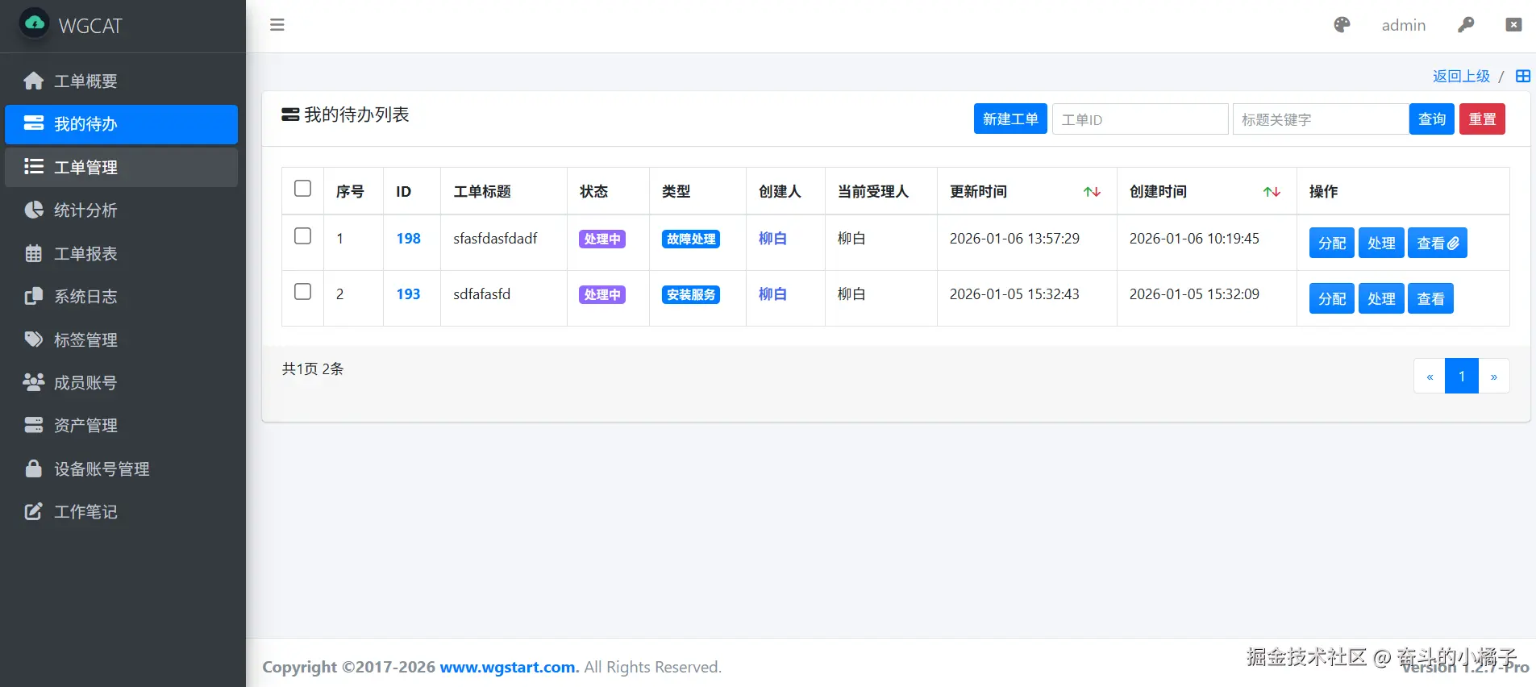This screenshot has height=687, width=1536.
Task: Click the logout icon beside key
Action: tap(1513, 25)
